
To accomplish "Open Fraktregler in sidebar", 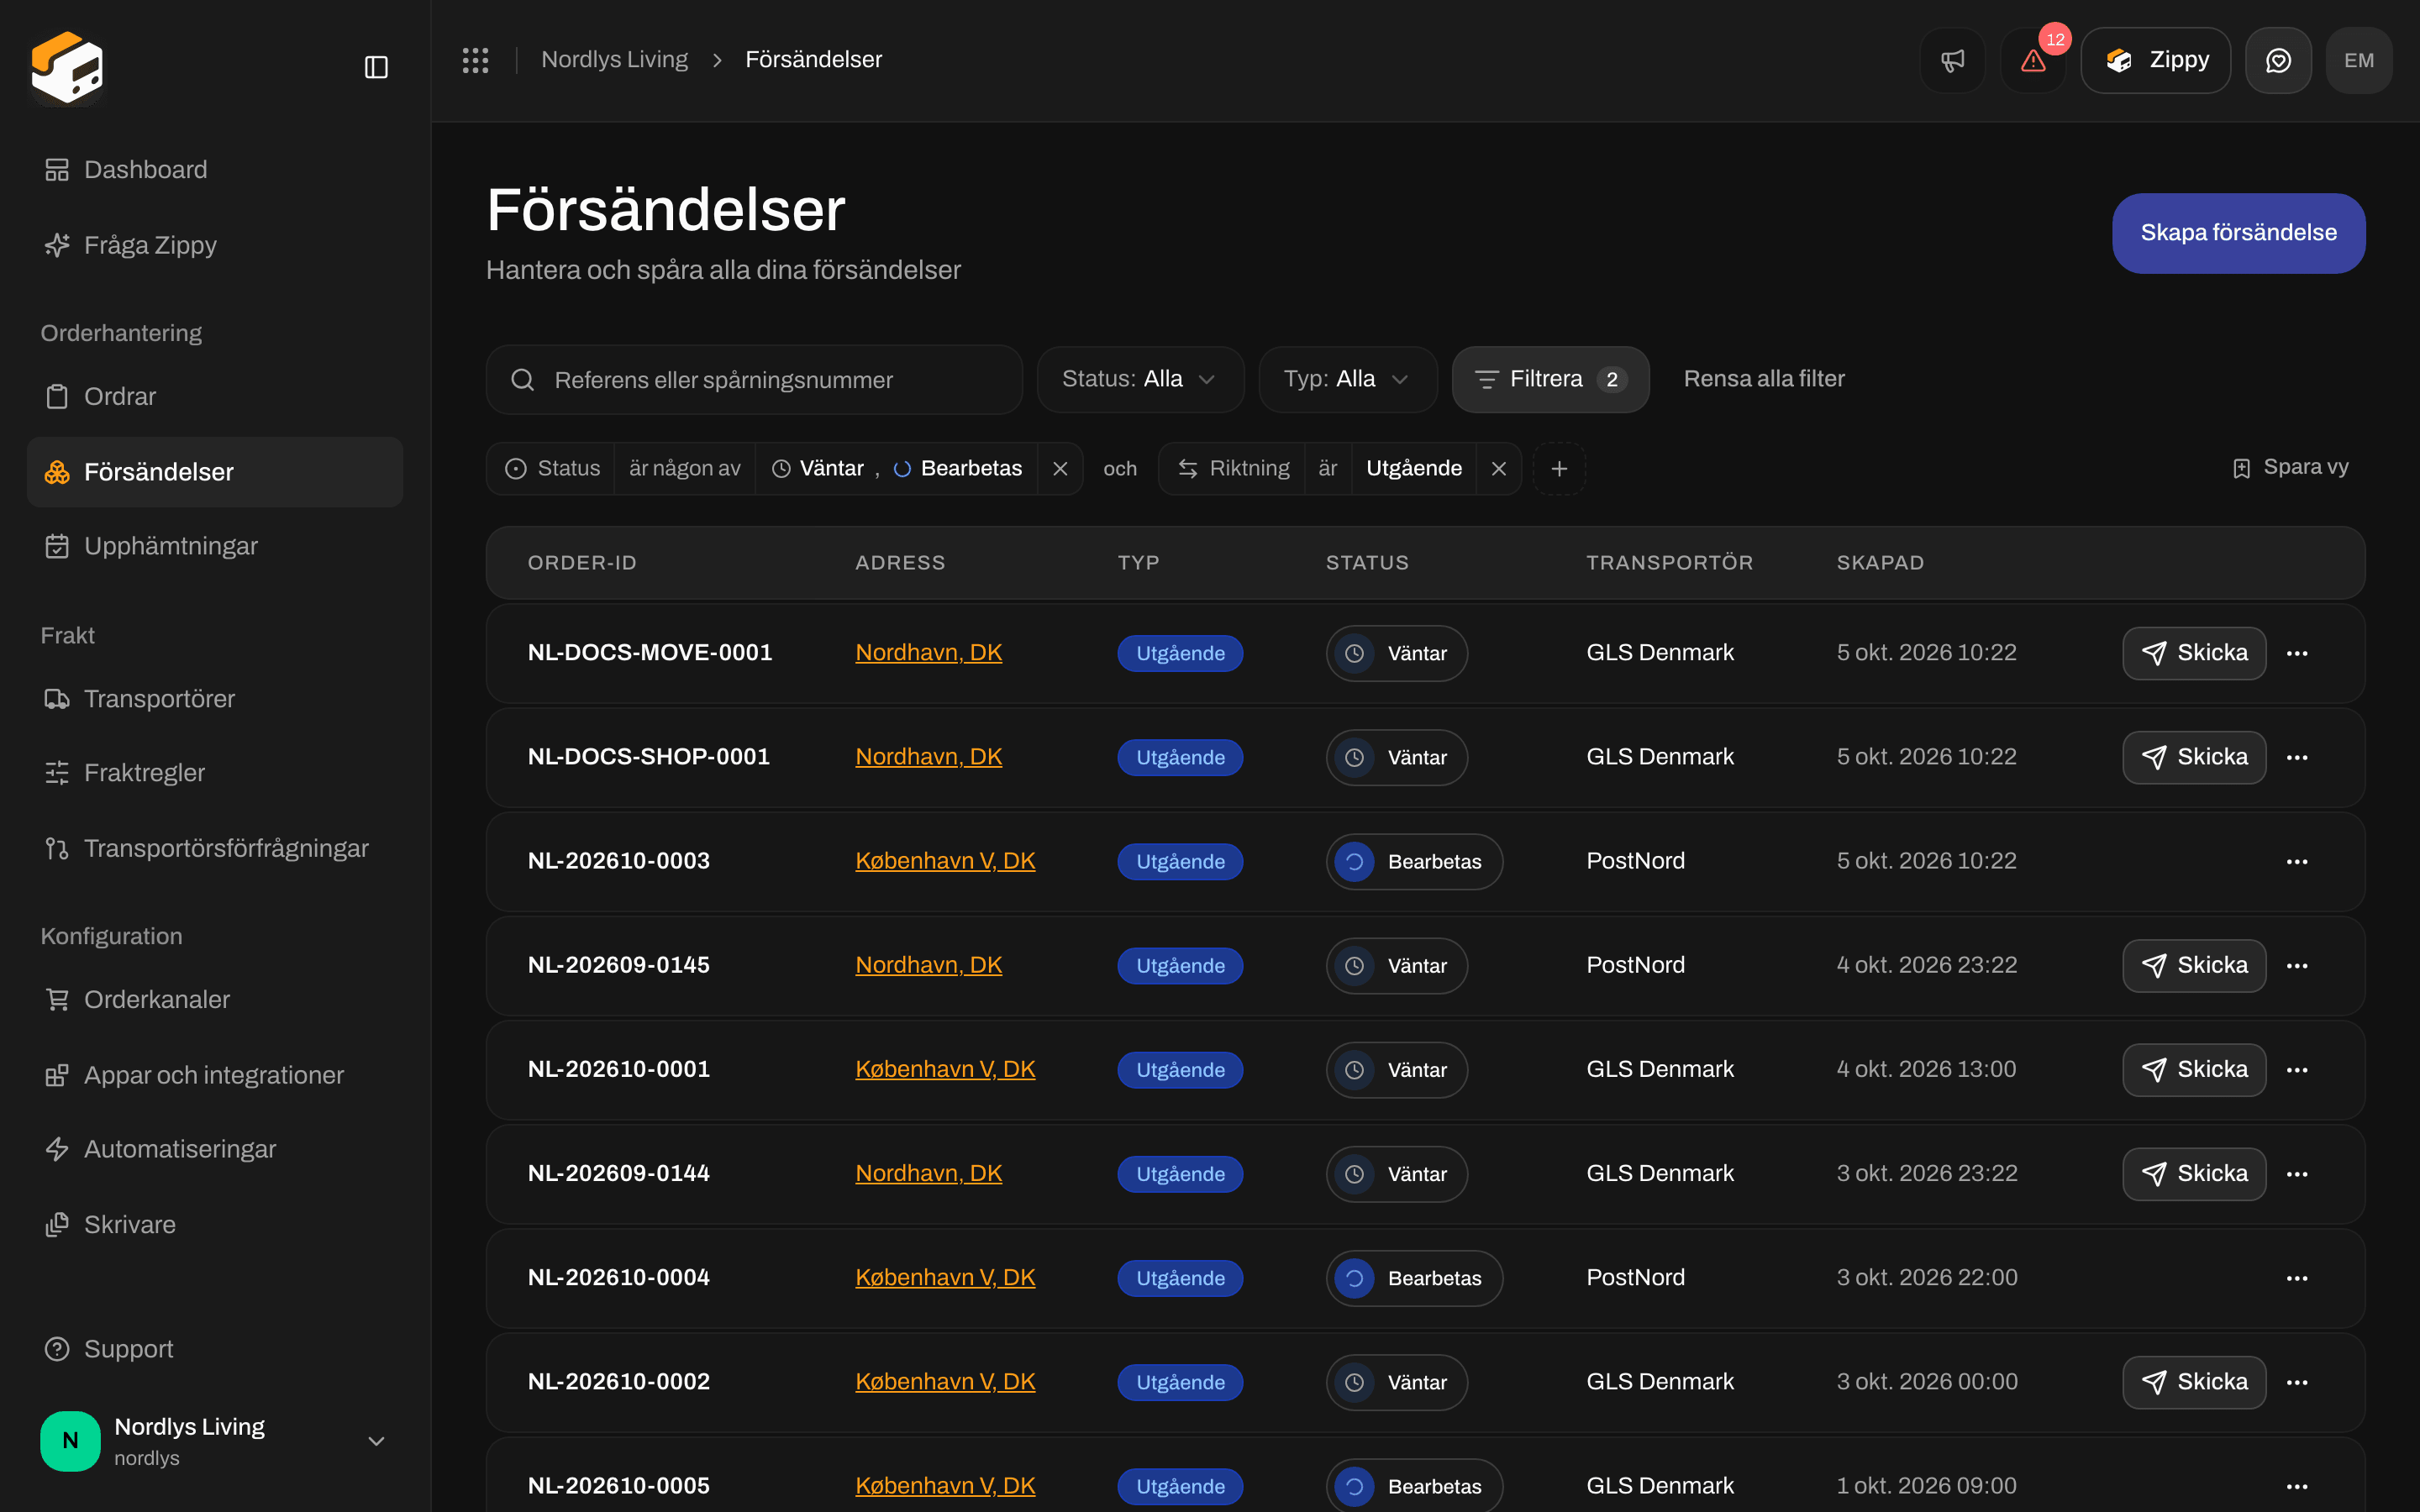I will tap(215, 773).
